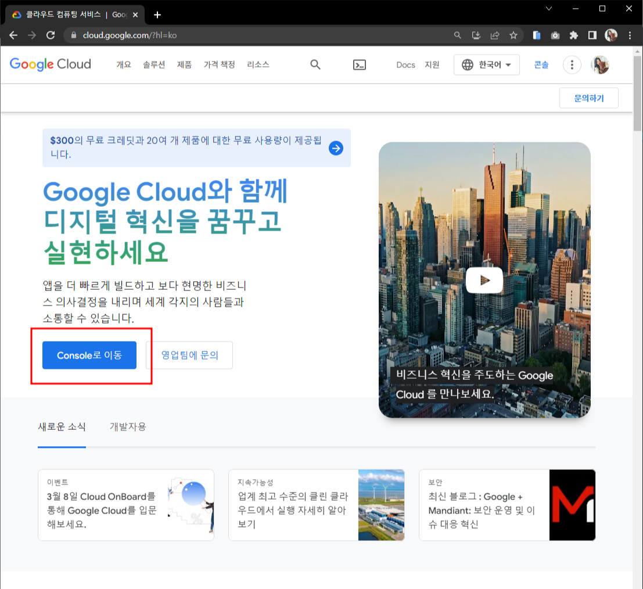Open the 리소스 menu
Screen dimensions: 643x589
click(x=258, y=65)
